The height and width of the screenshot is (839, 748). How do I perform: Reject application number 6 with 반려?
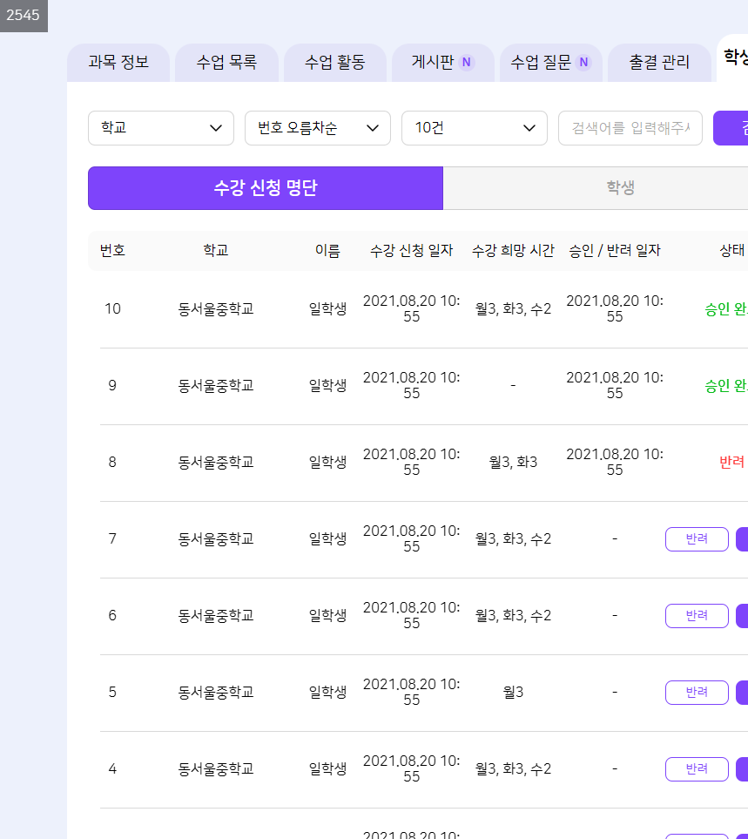tap(697, 616)
